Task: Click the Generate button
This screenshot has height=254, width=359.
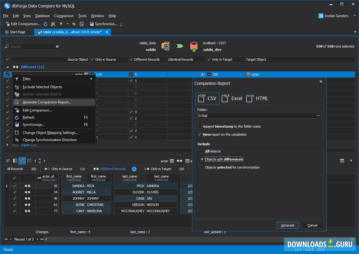Action: (287, 225)
